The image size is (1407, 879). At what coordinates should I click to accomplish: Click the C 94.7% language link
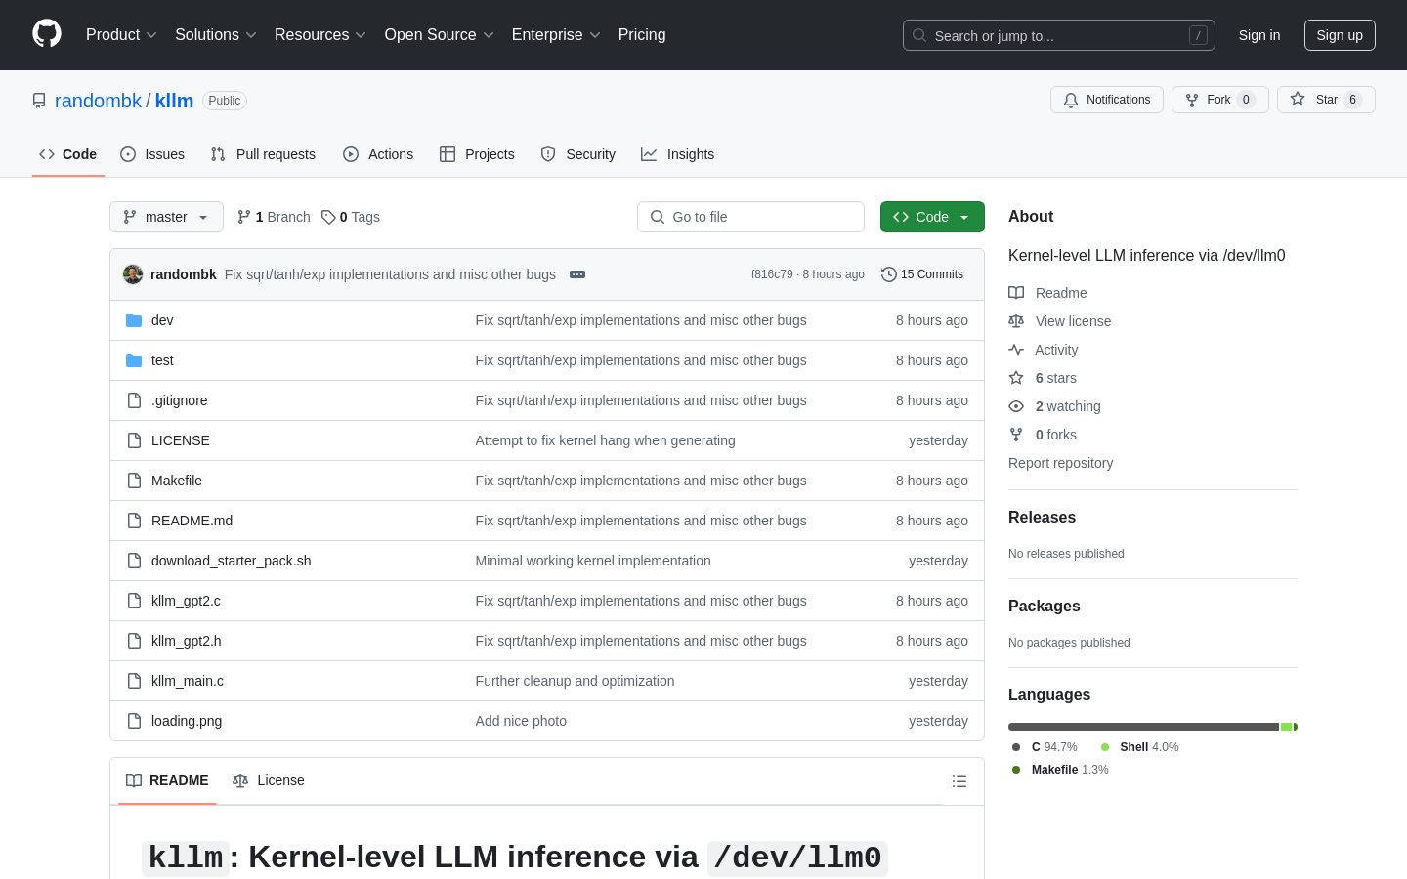pos(1045,747)
